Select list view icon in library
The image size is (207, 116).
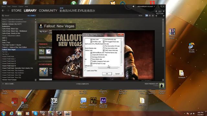point(150,15)
